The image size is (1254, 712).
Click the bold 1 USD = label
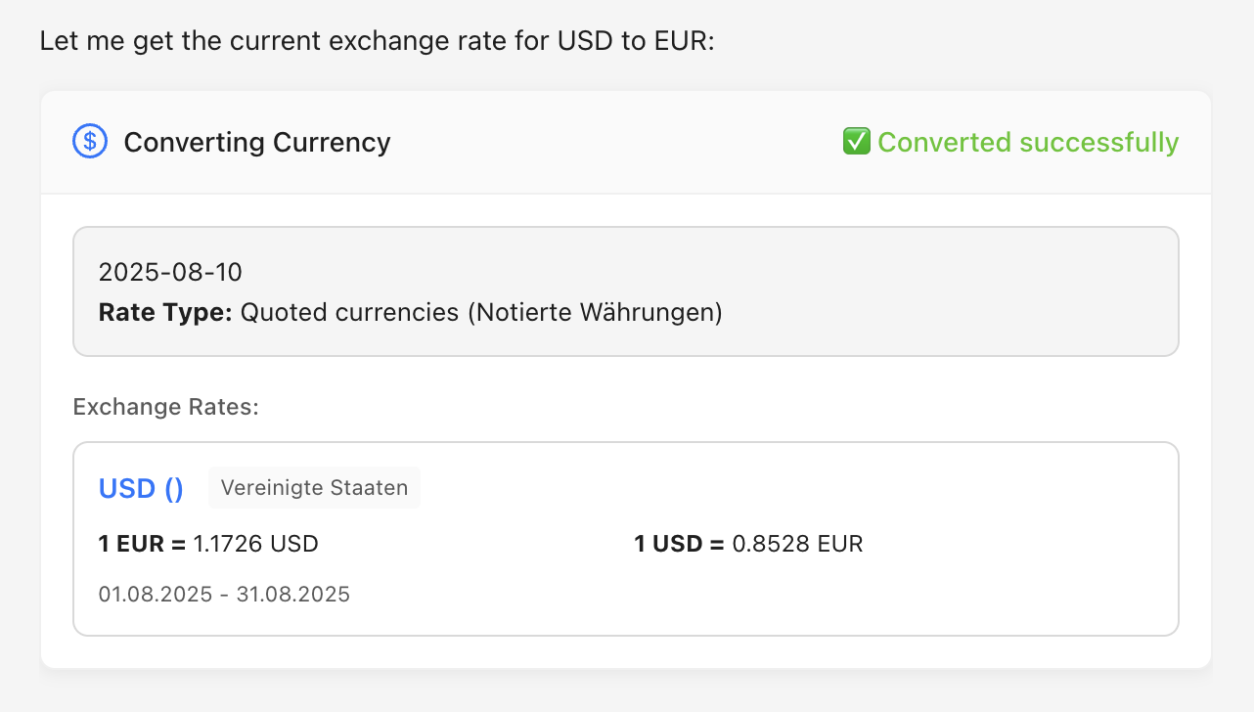click(679, 544)
